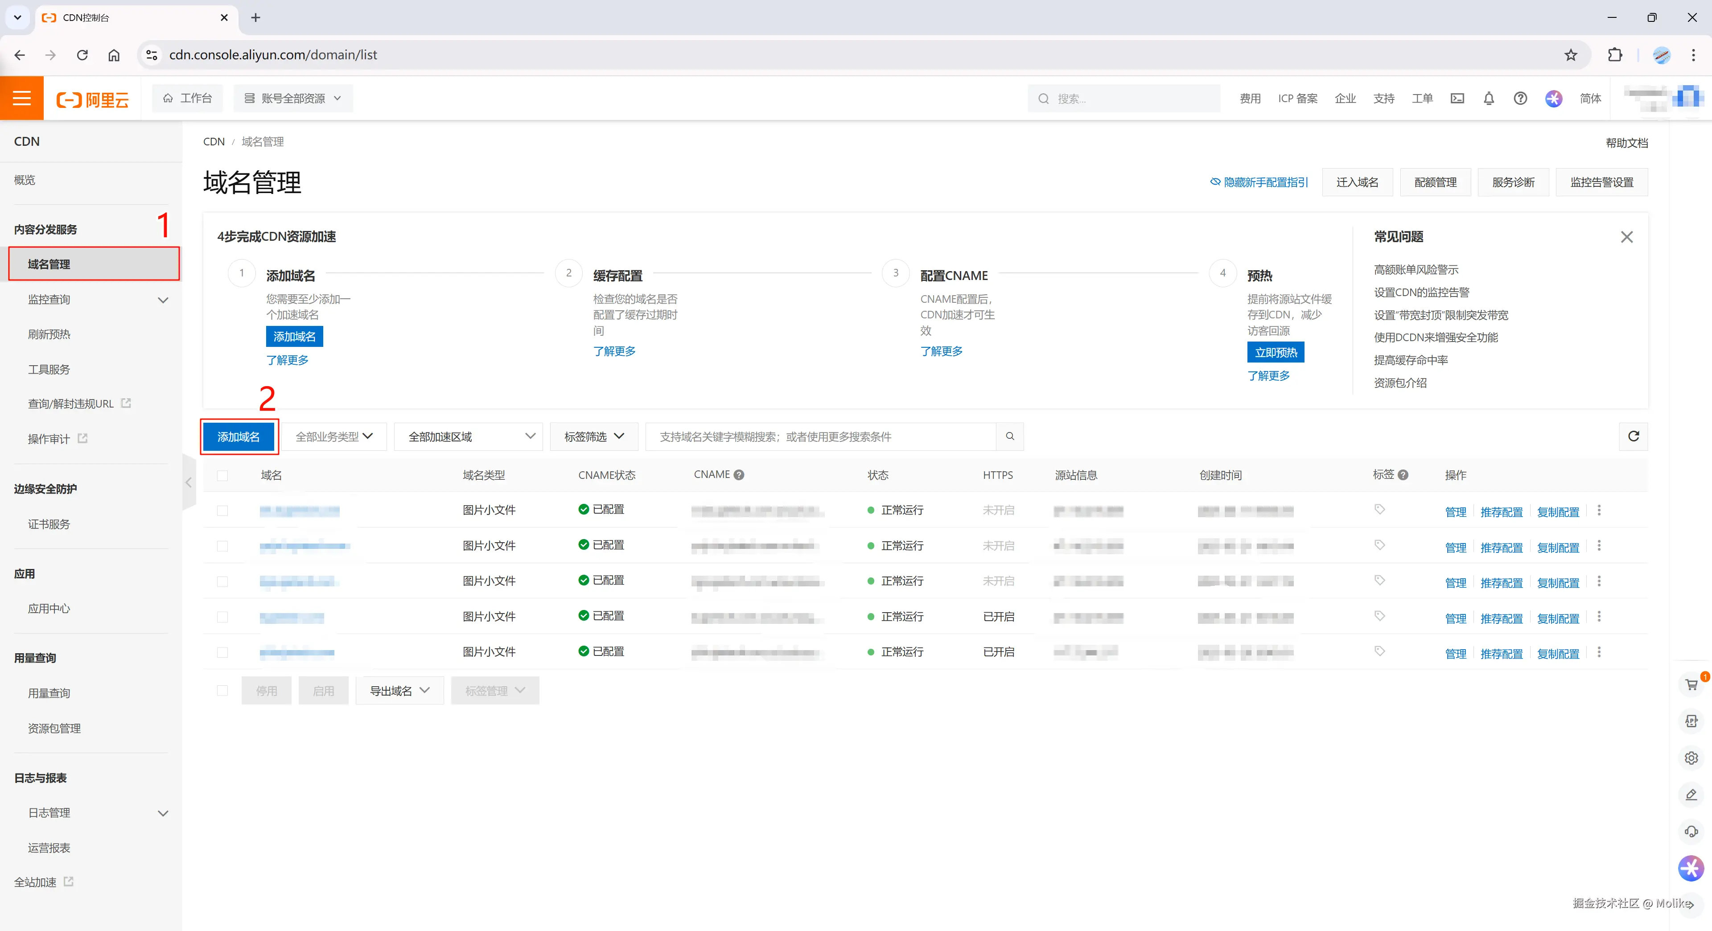The image size is (1712, 931).
Task: Click the tag icon in first domain row
Action: click(1380, 510)
